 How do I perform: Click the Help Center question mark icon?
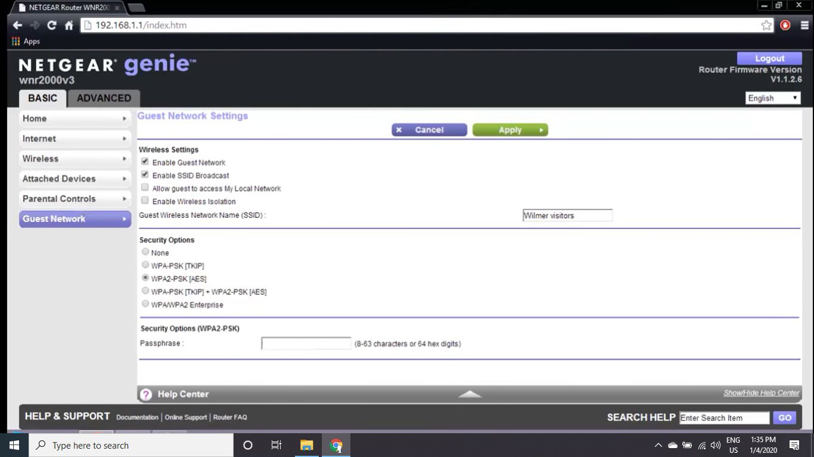point(146,394)
